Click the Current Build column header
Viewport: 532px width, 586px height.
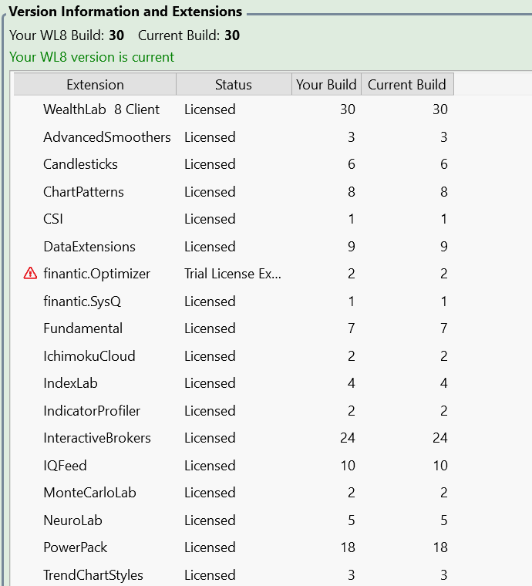click(407, 85)
